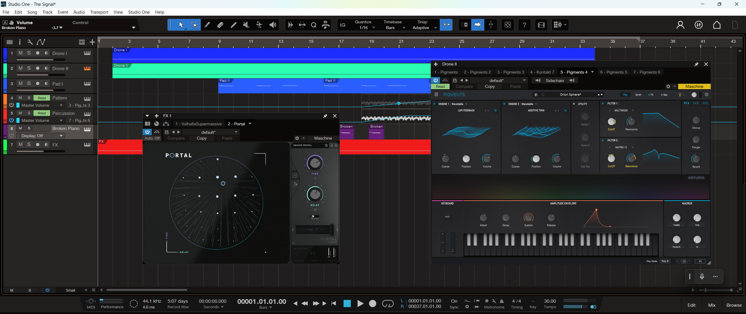Open the Video player icon
Image resolution: width=746 pixels, height=314 pixels.
541,25
